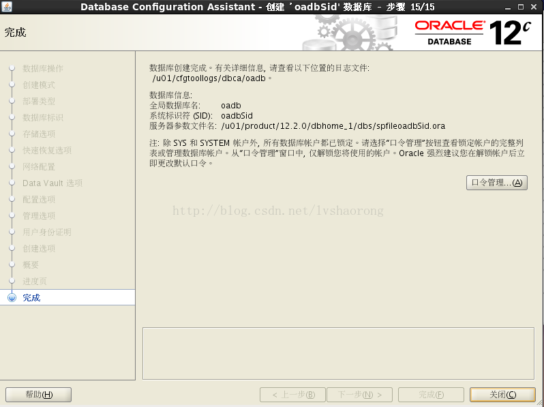Select the 完成 step in the sidebar
The height and width of the screenshot is (407, 544).
coord(67,297)
